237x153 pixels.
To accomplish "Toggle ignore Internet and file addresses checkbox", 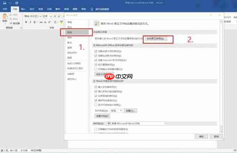I will tap(96, 60).
